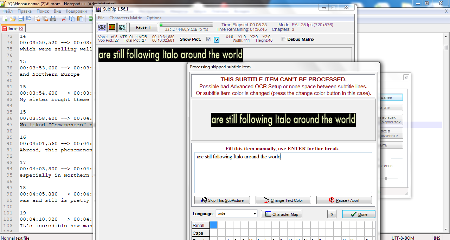Click the SubRip VOB progress bar
Viewport: 450px width, 240px height.
click(186, 25)
